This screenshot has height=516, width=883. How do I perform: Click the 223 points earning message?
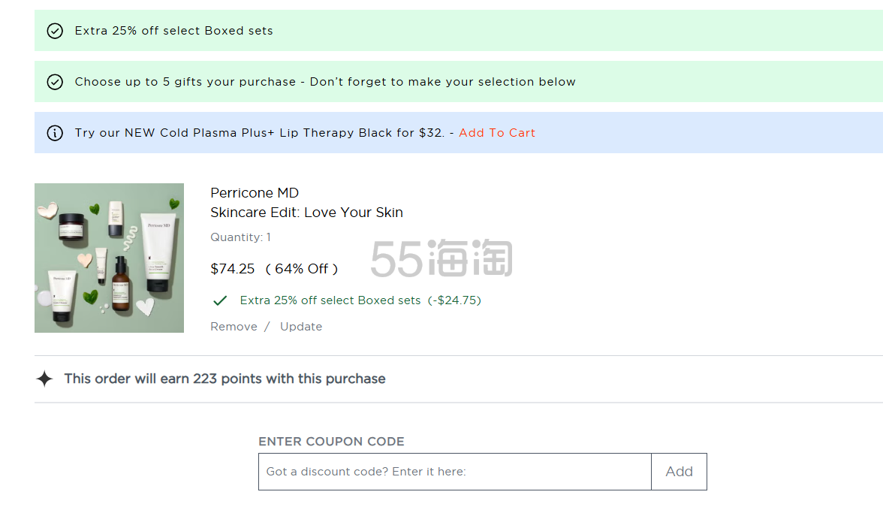tap(225, 379)
